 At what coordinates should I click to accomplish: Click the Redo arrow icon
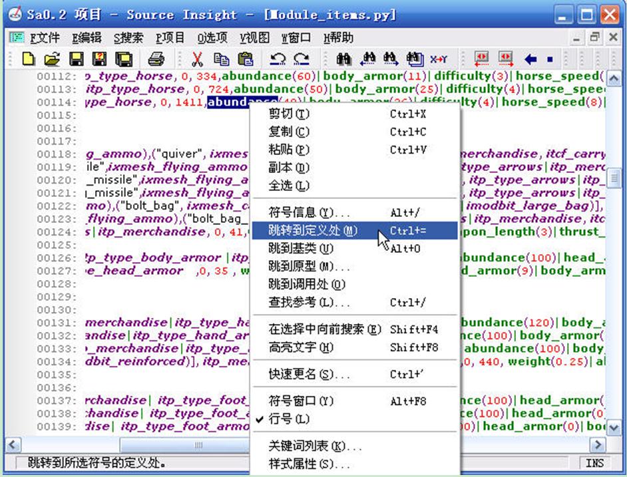302,59
